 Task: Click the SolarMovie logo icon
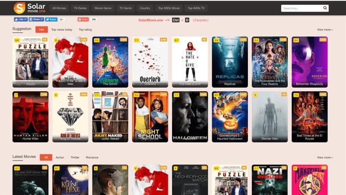19,8
